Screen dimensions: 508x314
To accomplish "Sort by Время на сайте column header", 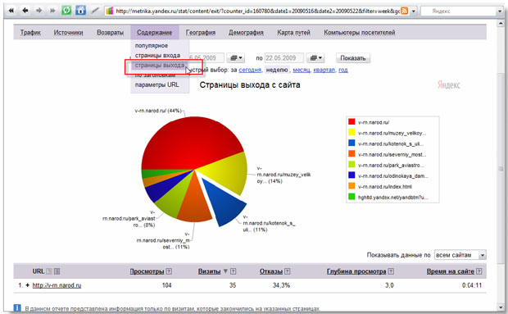I will 451,271.
